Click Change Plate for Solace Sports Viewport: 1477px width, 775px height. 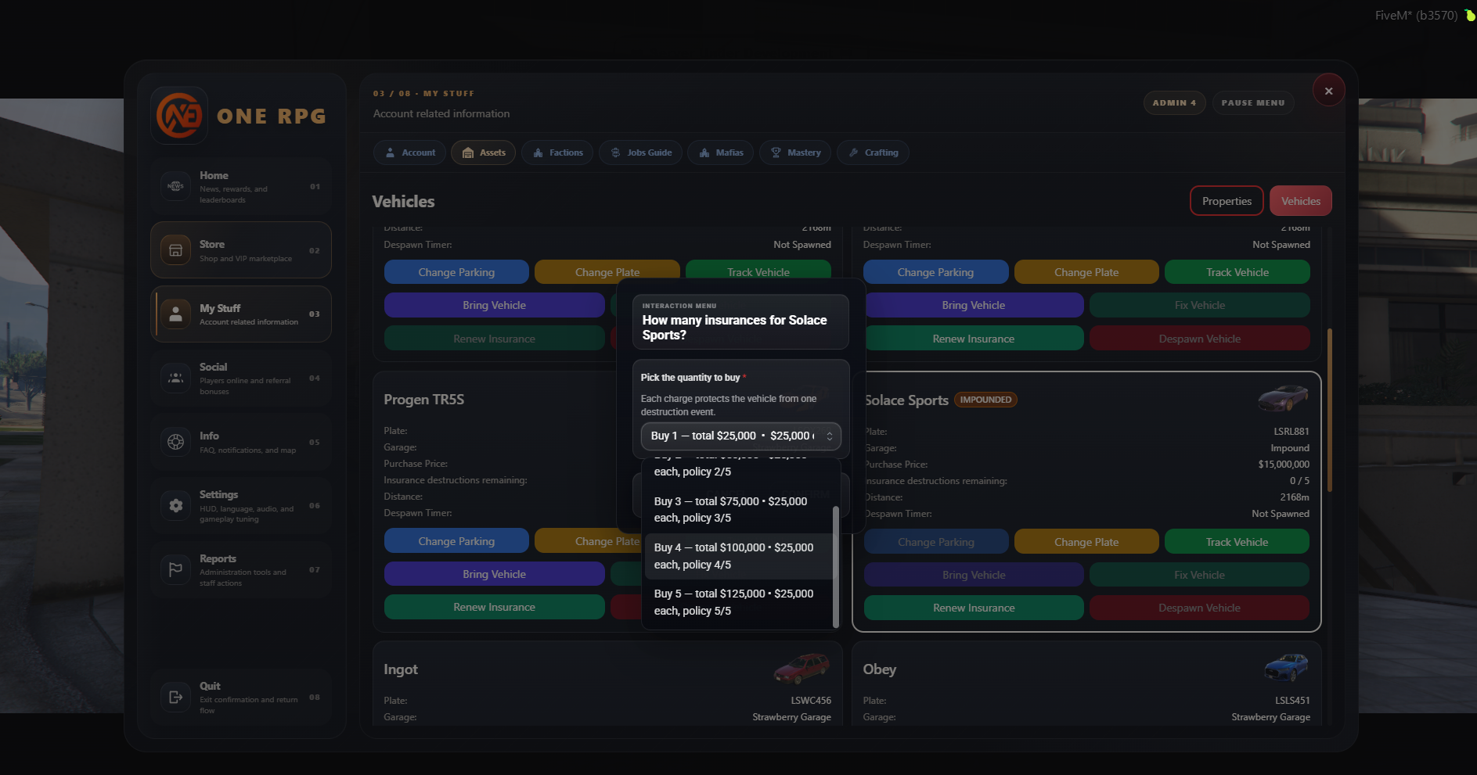click(x=1086, y=542)
